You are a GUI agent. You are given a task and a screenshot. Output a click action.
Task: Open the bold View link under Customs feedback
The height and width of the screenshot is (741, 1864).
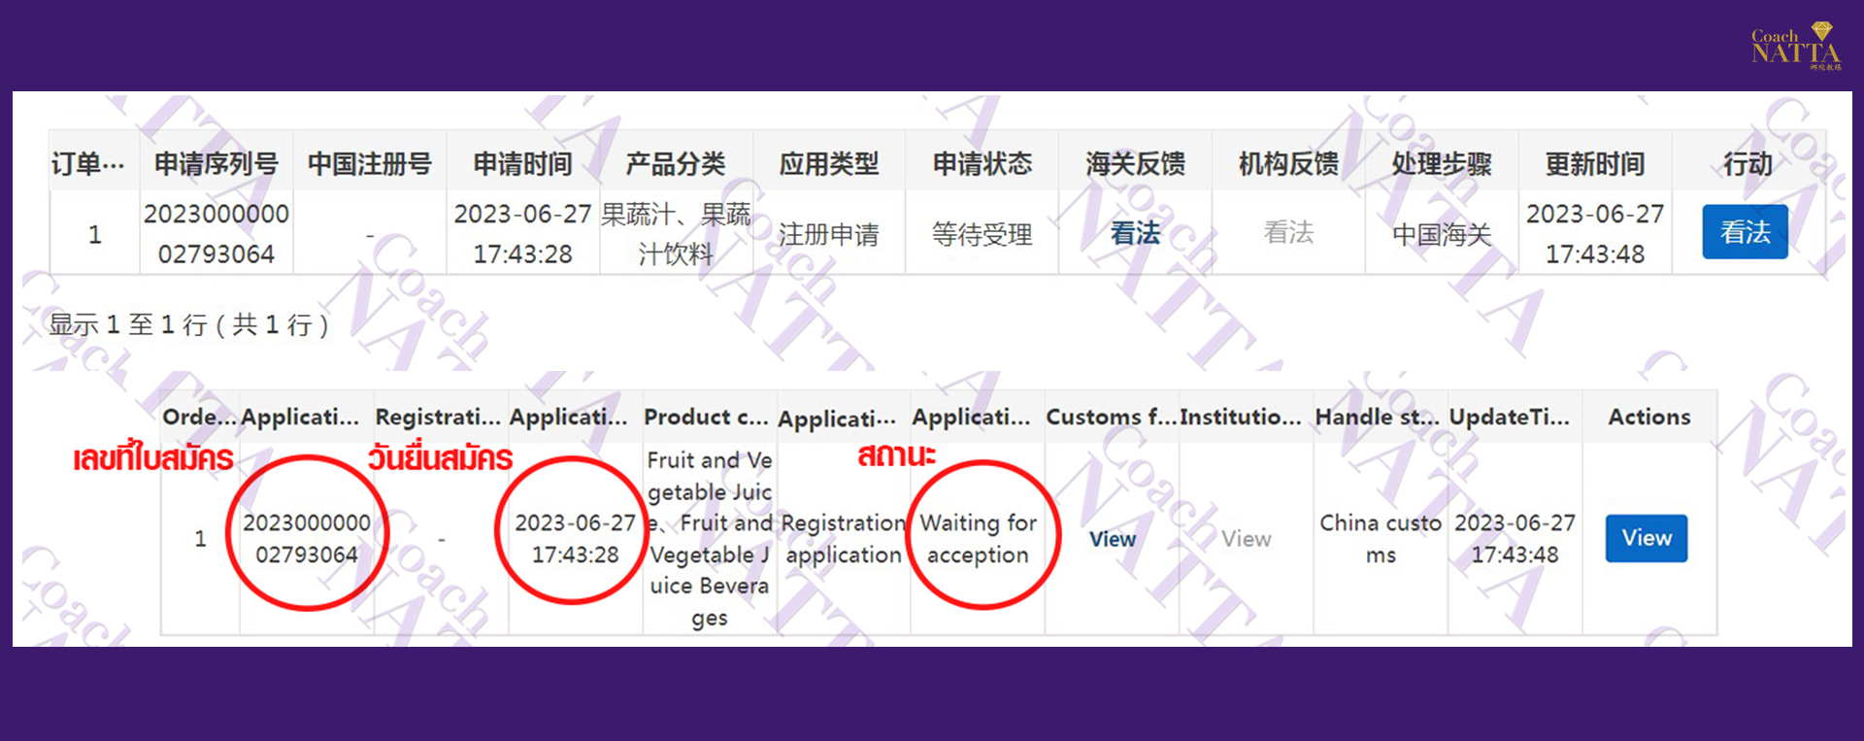coord(1112,539)
